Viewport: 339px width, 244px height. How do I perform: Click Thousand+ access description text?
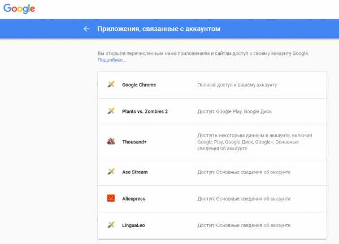pyautogui.click(x=255, y=142)
